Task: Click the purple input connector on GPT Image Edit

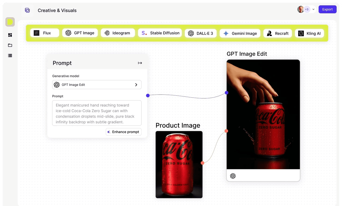Action: pyautogui.click(x=227, y=93)
